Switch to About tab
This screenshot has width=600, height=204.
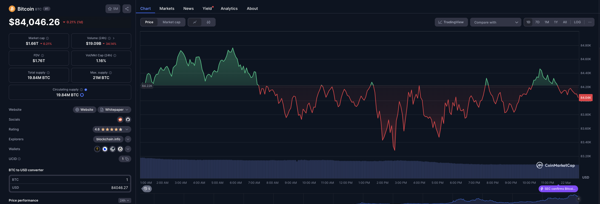[x=252, y=8]
